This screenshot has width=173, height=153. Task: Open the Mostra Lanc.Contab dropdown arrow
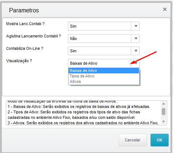pyautogui.click(x=136, y=26)
